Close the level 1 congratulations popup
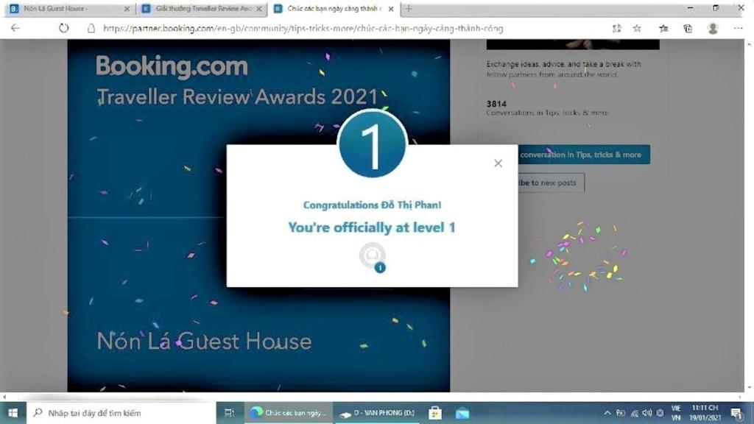This screenshot has height=424, width=754. click(498, 163)
